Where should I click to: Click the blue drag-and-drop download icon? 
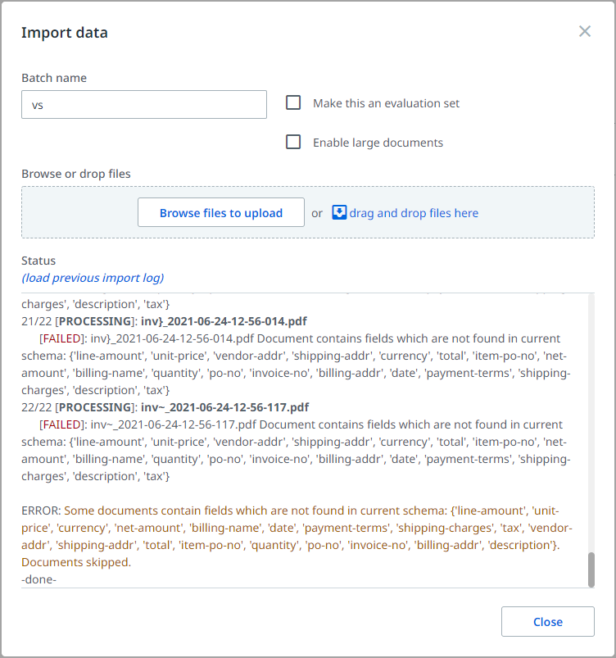[338, 212]
